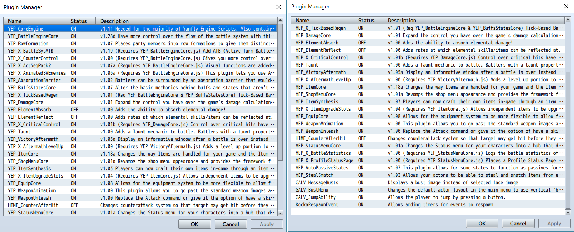This screenshot has height=232, width=574.
Task: Select HIME_CounterAfterHit in the left window
Action: point(140,205)
